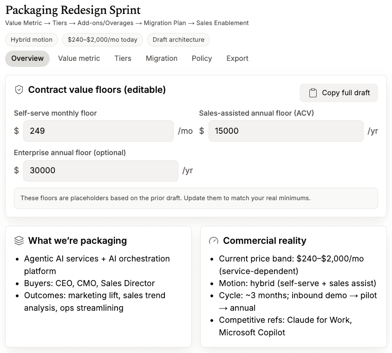
Task: Click the Commercial reality card heading
Action: click(x=264, y=241)
